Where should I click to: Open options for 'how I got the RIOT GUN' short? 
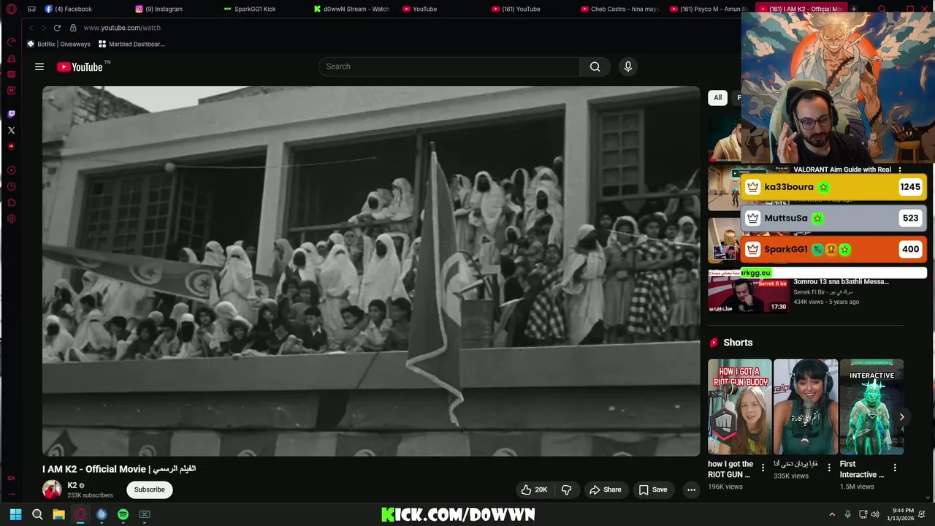pyautogui.click(x=763, y=468)
